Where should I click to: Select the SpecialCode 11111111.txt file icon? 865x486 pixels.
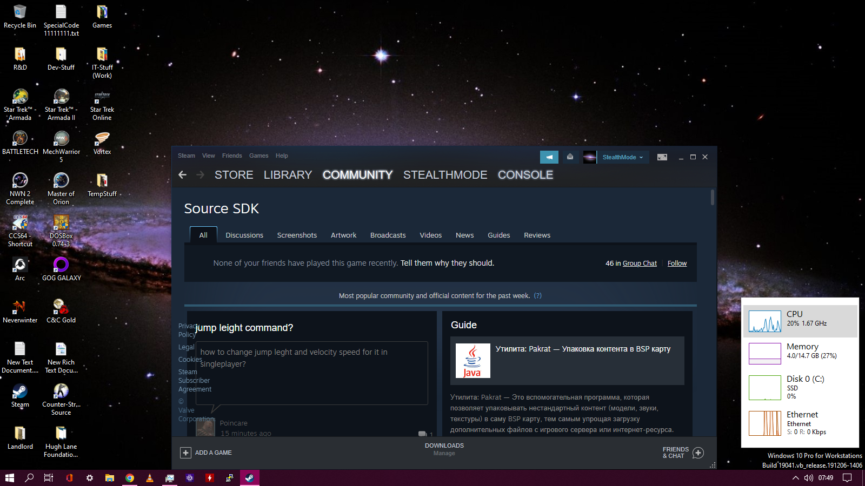pos(61,21)
